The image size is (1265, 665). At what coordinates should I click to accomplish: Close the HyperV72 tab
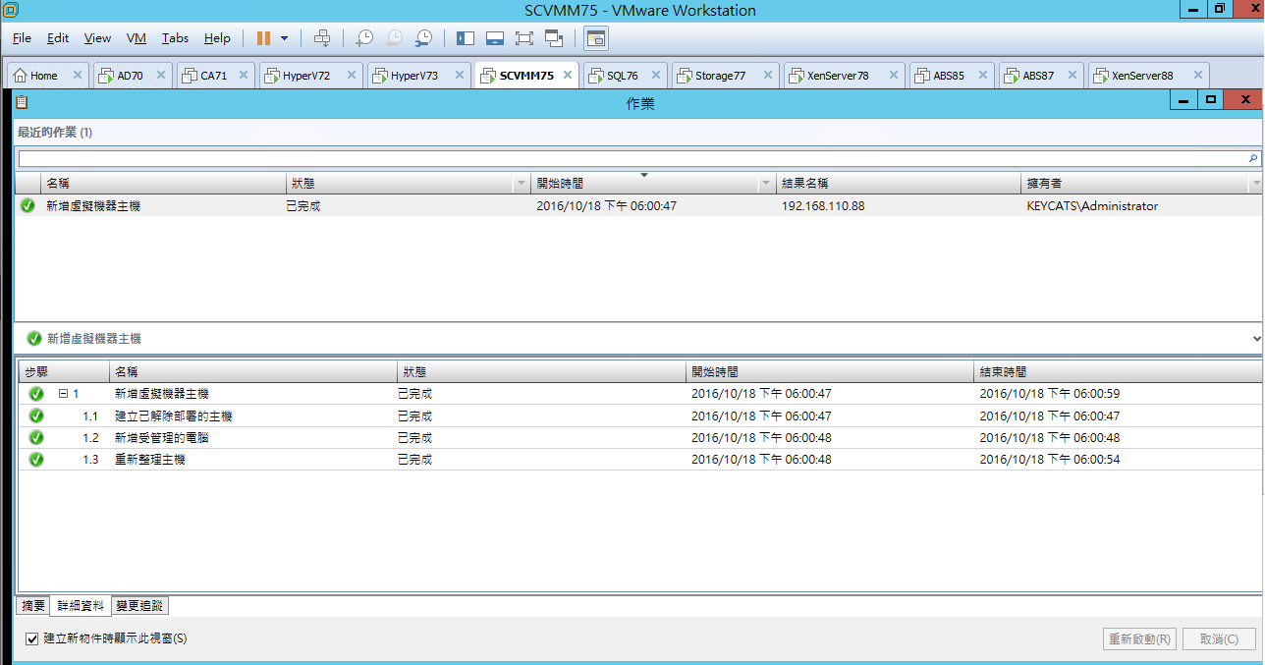point(351,75)
